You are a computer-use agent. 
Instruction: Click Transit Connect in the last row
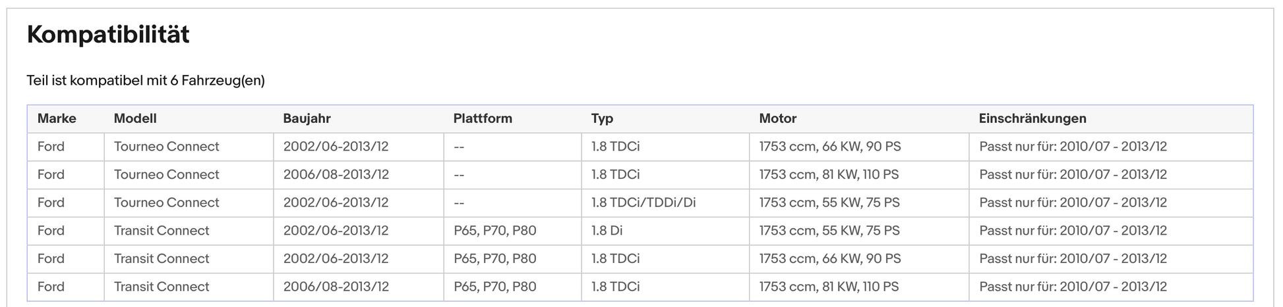162,287
